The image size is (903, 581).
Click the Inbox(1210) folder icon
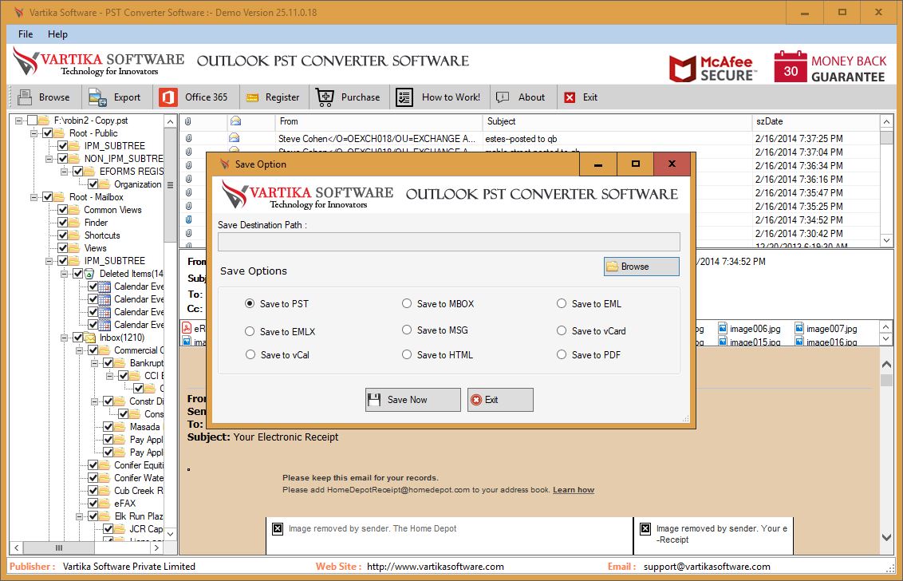[90, 338]
